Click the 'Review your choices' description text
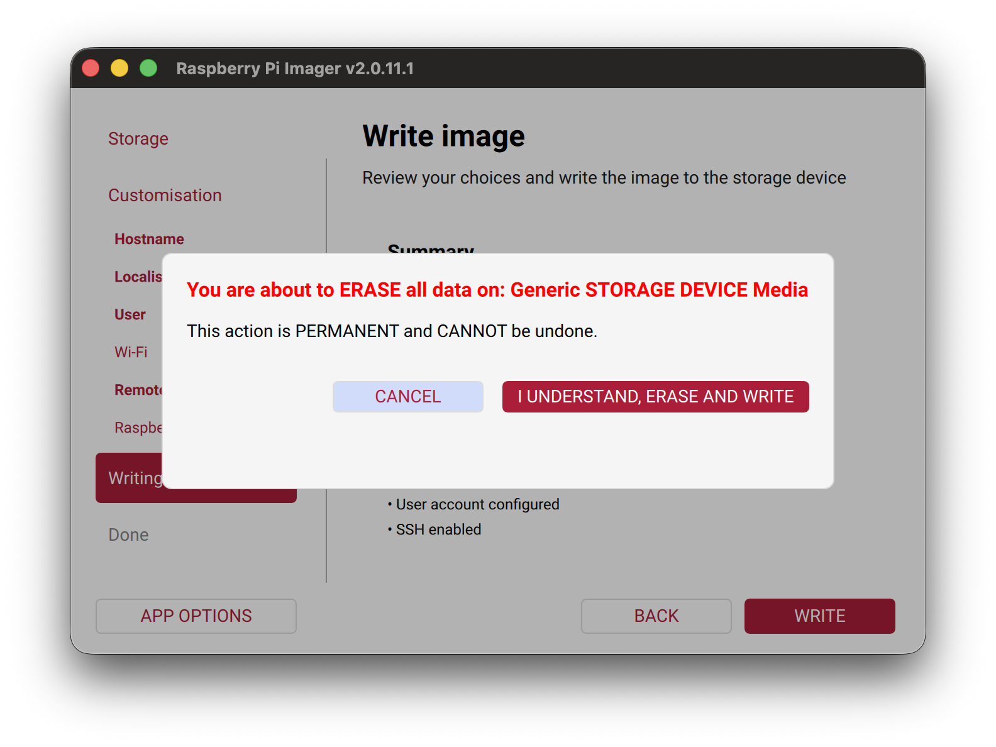 point(604,178)
